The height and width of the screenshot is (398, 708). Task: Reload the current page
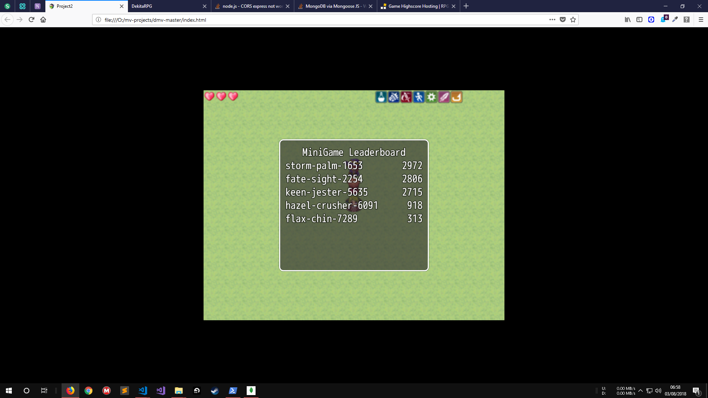click(31, 20)
